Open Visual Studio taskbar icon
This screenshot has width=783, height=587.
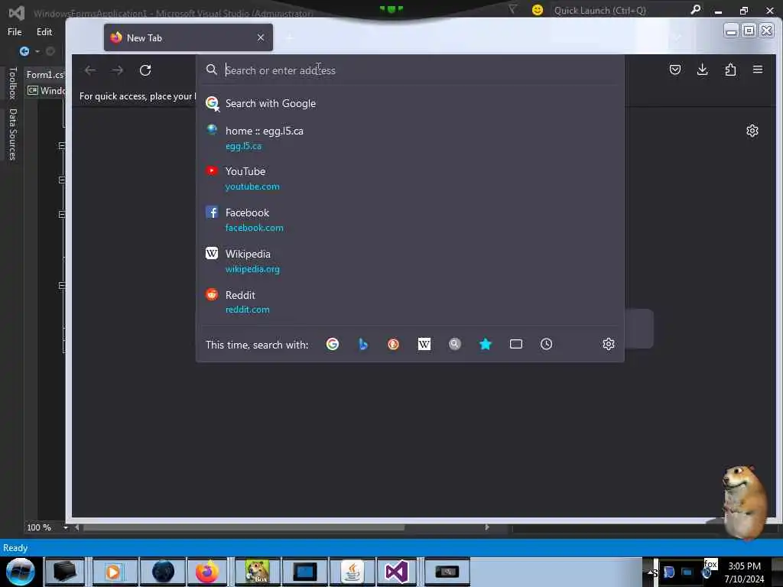[397, 572]
